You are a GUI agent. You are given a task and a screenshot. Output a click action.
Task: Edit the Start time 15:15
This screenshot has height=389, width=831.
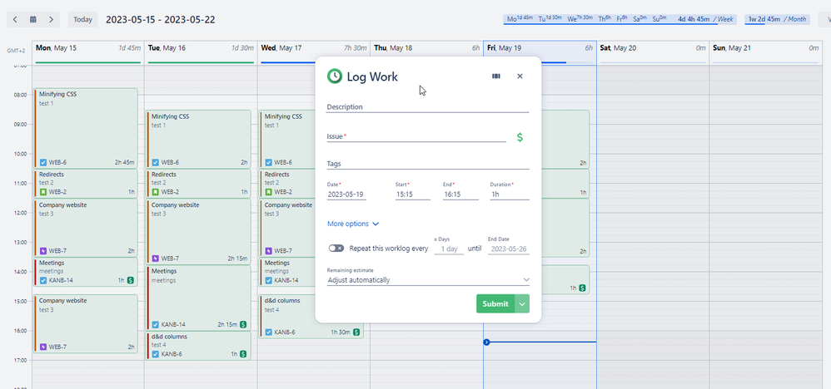tap(412, 194)
